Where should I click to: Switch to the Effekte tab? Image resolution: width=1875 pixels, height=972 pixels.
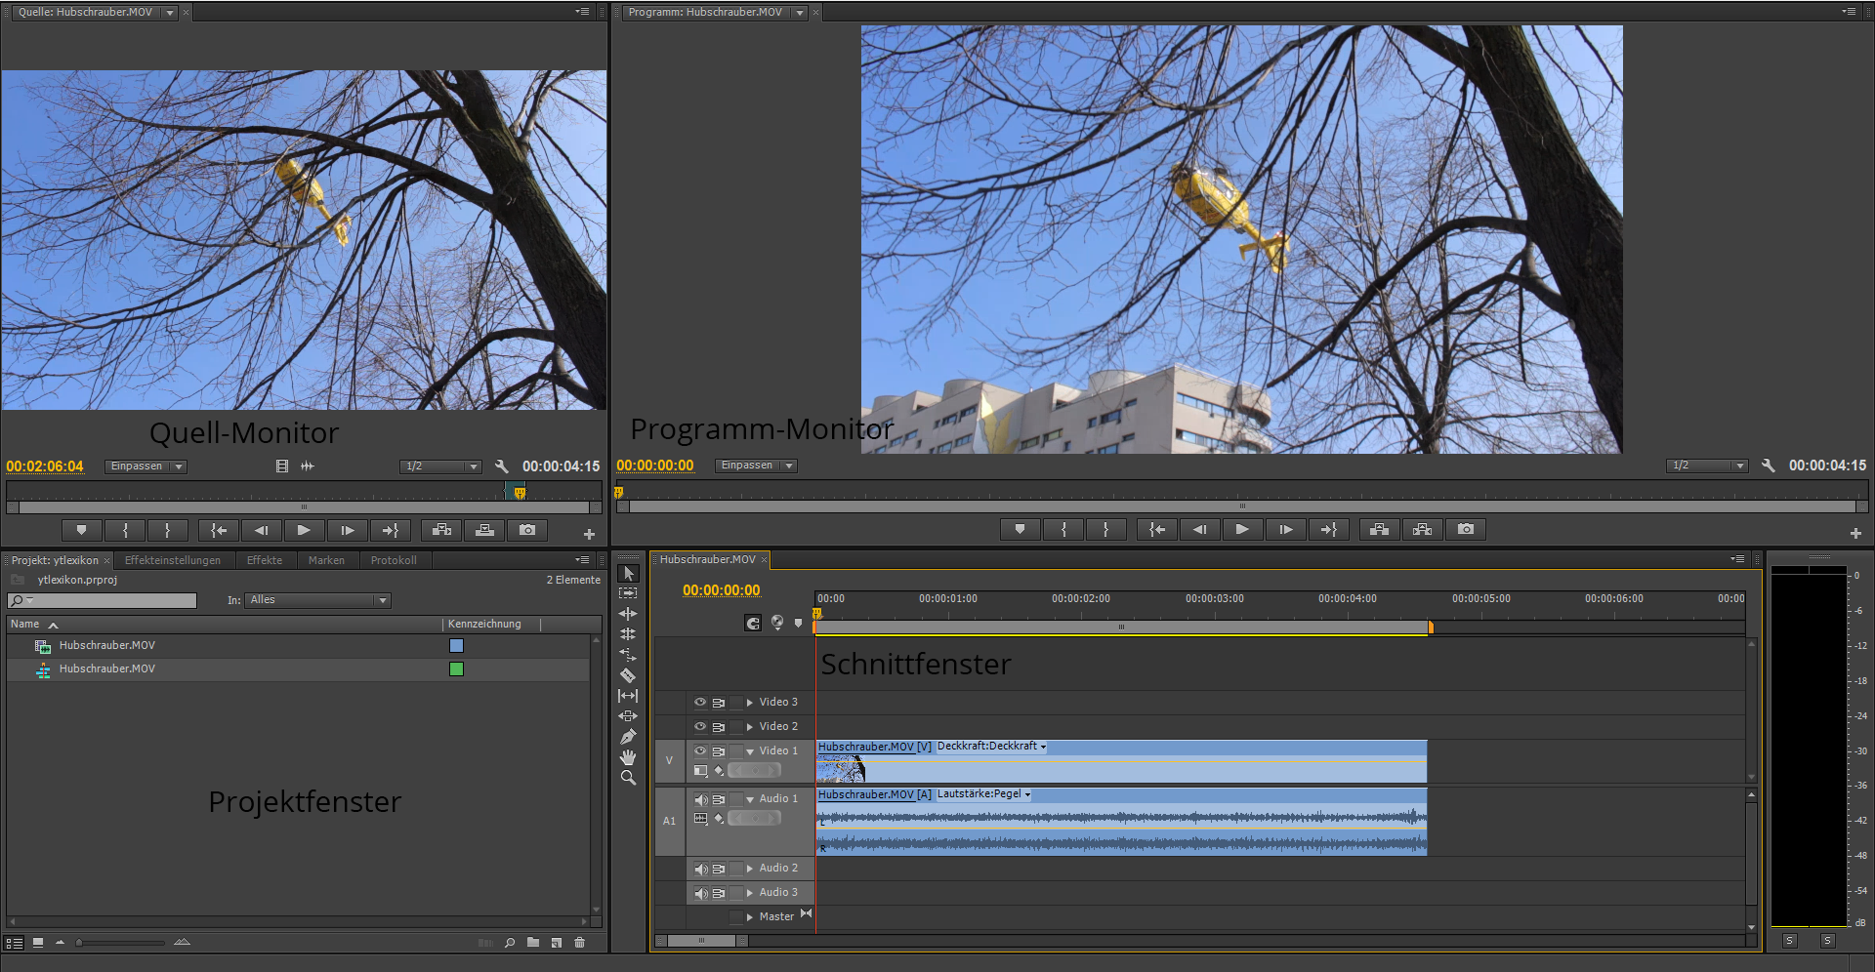click(264, 560)
